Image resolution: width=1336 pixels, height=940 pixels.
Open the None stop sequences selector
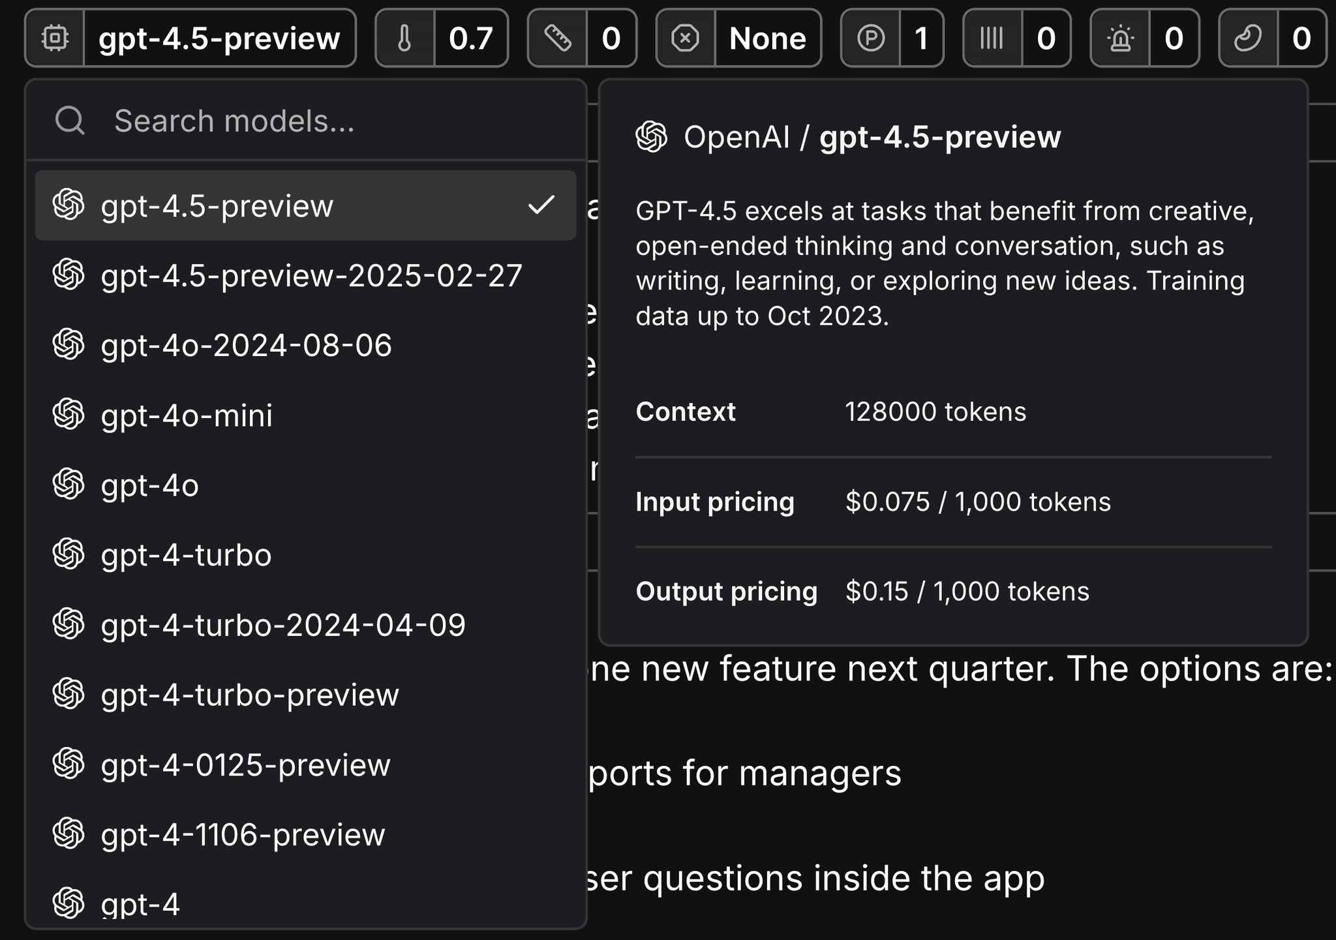(767, 38)
